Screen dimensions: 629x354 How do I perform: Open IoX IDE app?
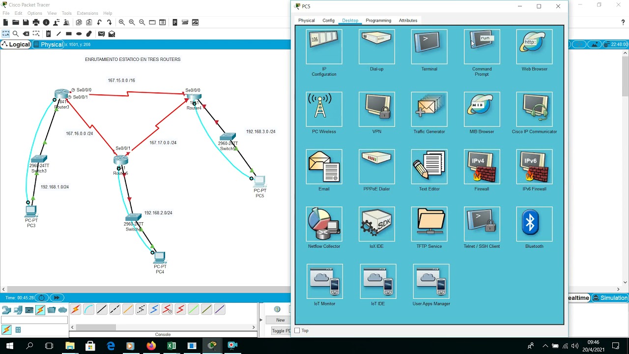pyautogui.click(x=376, y=224)
